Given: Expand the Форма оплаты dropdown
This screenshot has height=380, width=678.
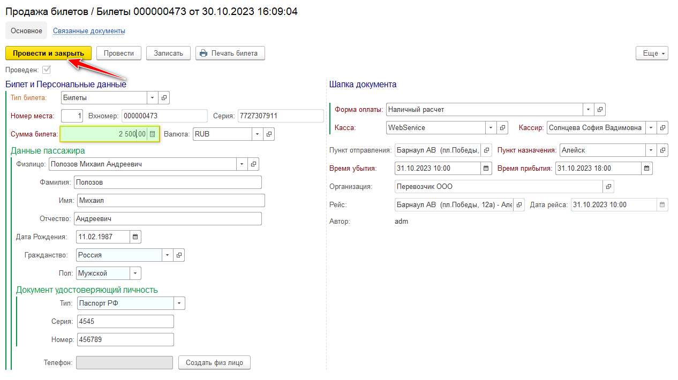Looking at the screenshot, I should pos(589,110).
